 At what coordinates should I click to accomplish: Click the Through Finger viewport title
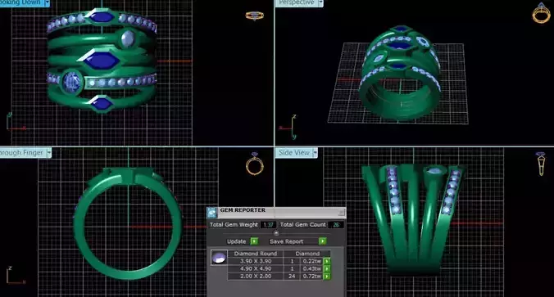click(22, 153)
